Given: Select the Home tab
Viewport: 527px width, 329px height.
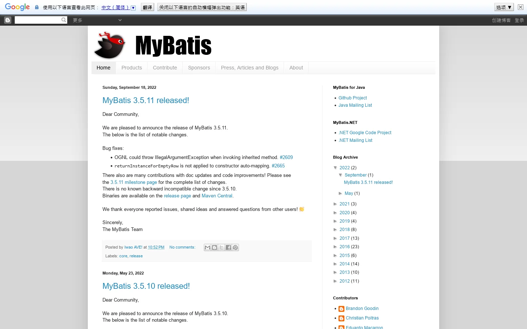Looking at the screenshot, I should (104, 68).
